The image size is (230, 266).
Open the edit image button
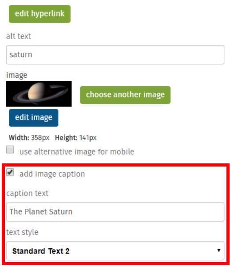click(34, 118)
